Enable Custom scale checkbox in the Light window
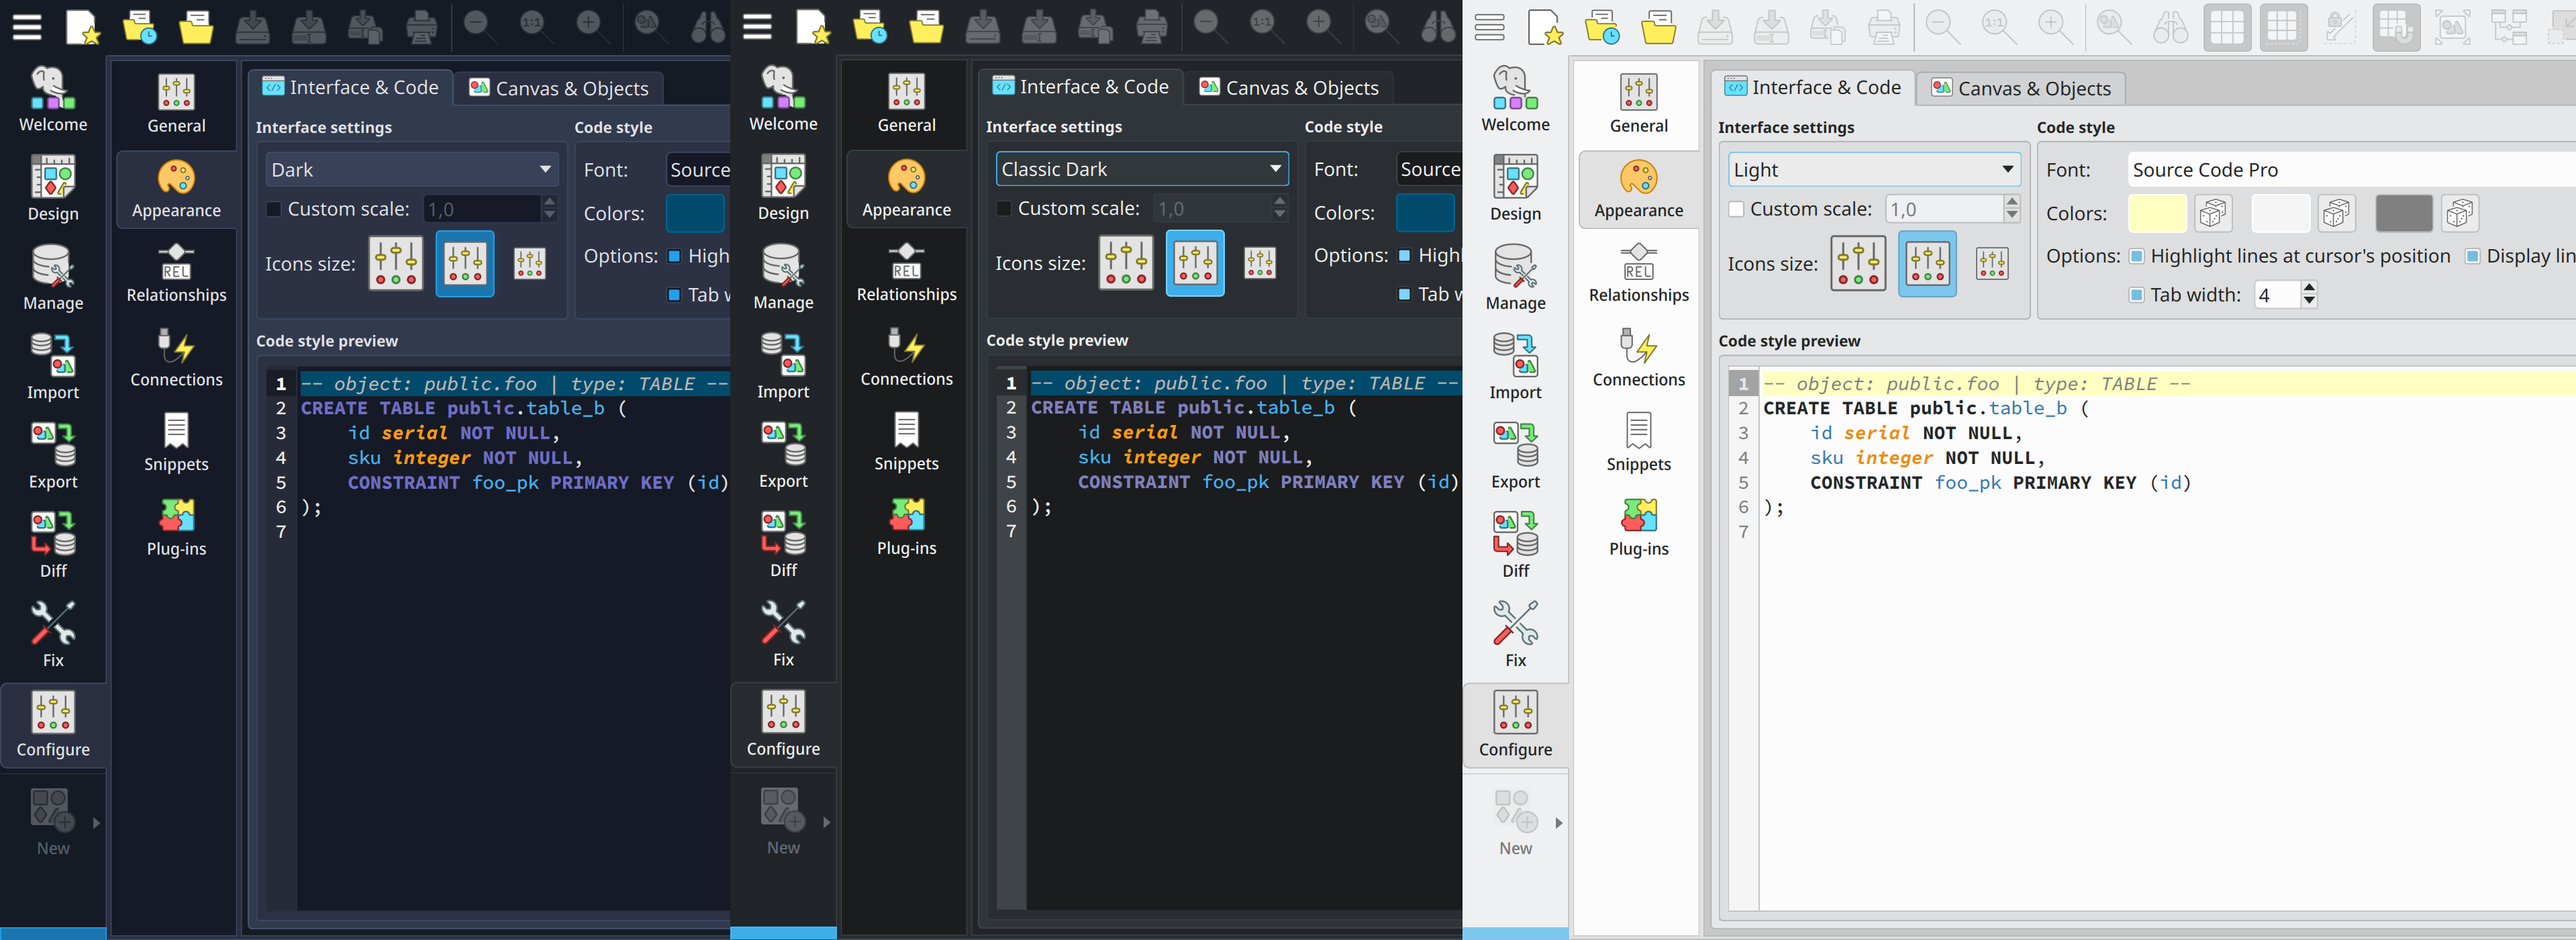Viewport: 2576px width, 940px height. point(1736,209)
